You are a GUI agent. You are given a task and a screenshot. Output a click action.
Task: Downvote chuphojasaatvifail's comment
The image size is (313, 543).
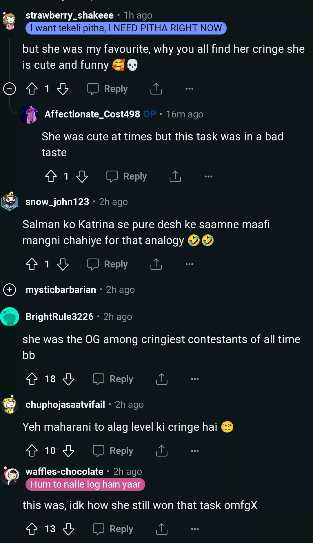(x=68, y=451)
